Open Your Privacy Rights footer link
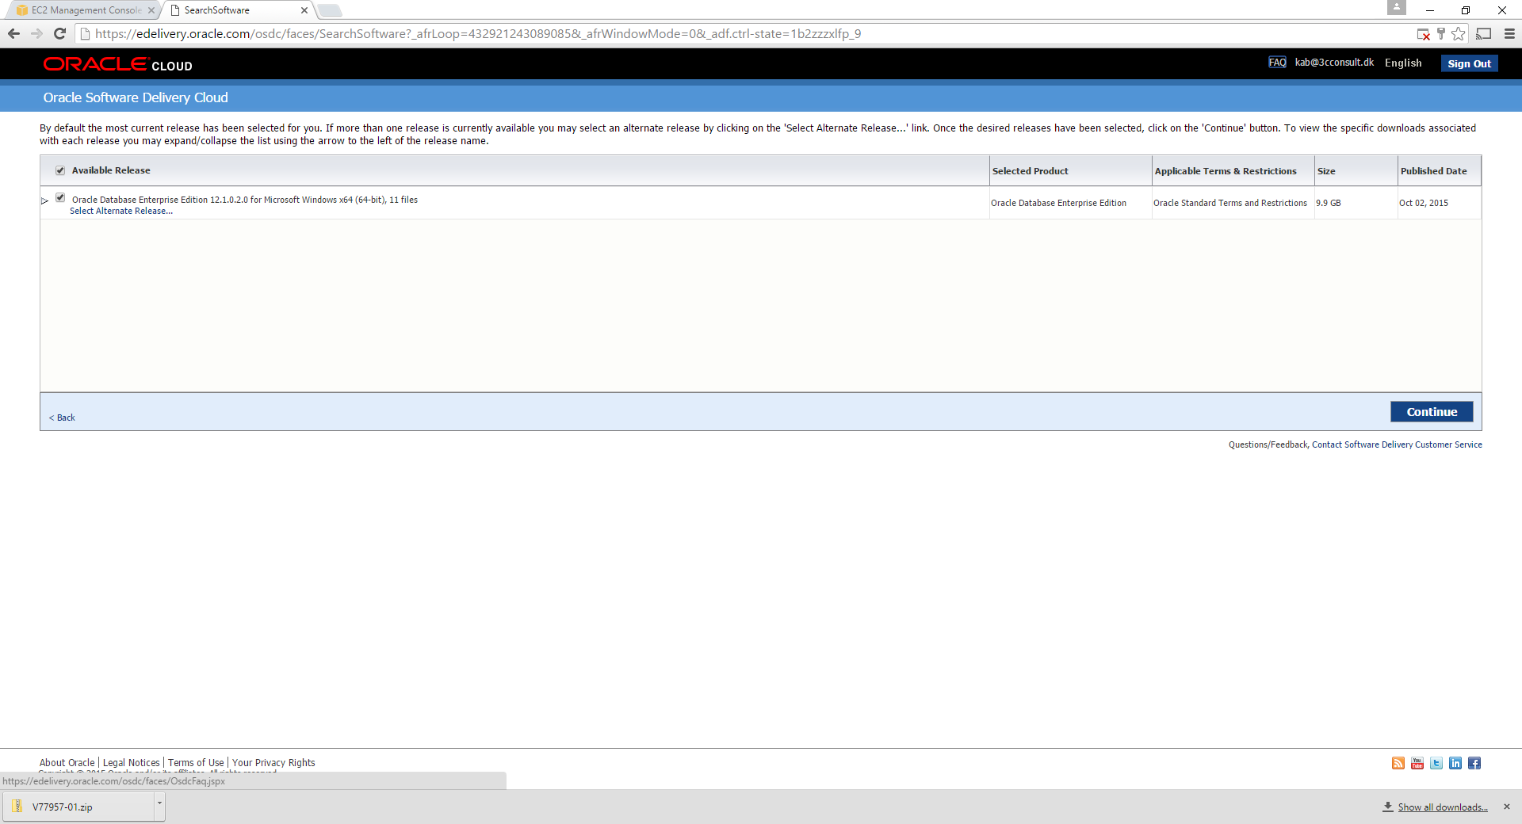 (x=273, y=763)
